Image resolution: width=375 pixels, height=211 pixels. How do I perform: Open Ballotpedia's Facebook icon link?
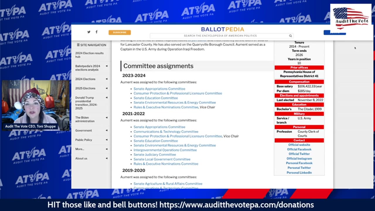(96, 32)
